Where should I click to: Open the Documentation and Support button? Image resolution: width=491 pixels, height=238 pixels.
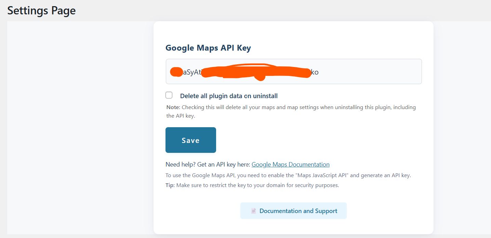(x=293, y=211)
